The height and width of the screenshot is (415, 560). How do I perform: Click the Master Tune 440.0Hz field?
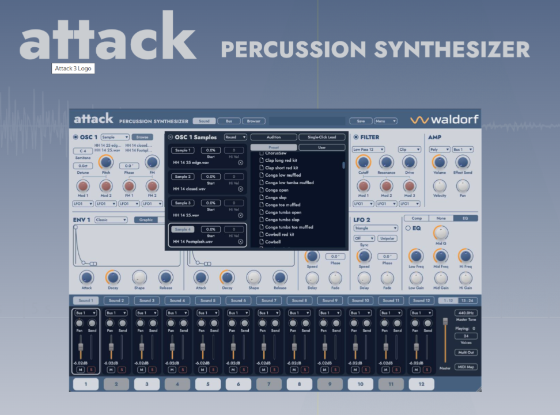466,313
